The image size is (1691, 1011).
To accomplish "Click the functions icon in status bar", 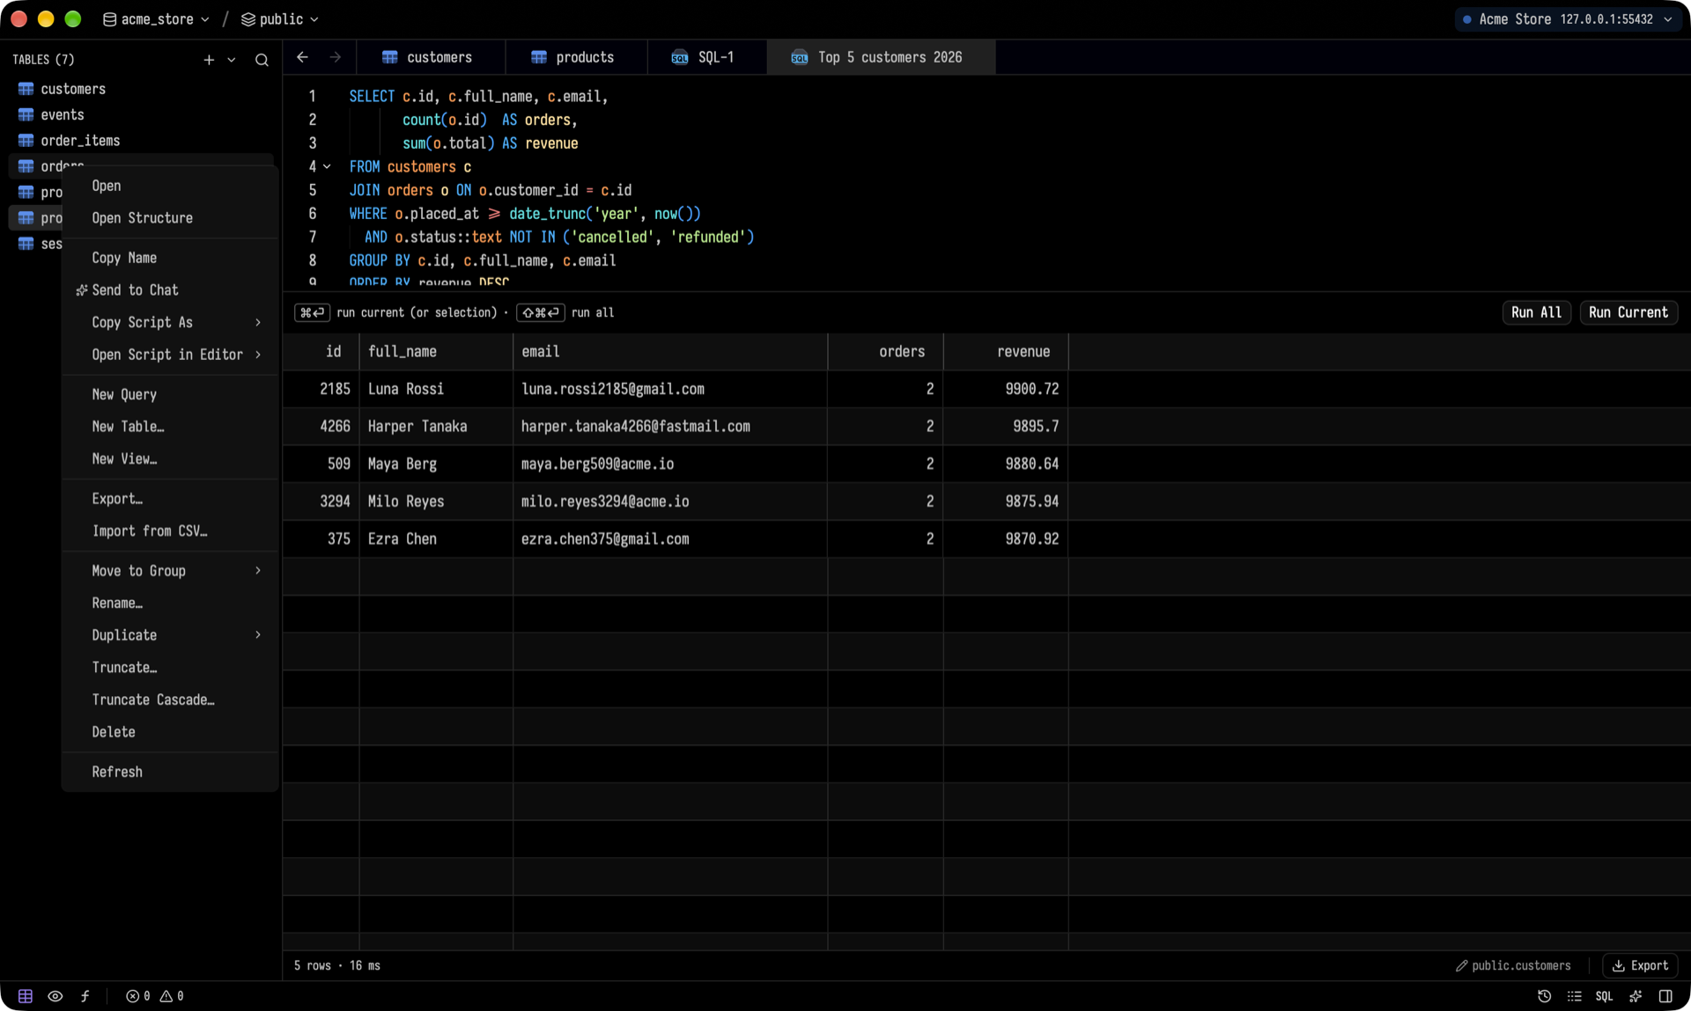I will 85,996.
